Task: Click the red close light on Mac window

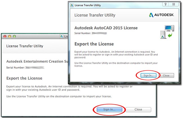Action: [5, 37]
